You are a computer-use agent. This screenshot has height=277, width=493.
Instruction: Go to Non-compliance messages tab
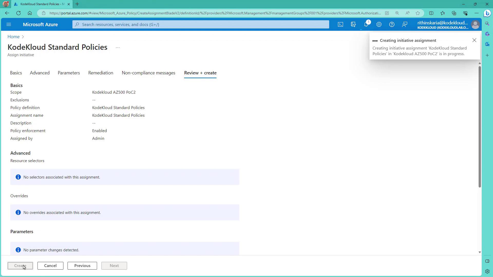[148, 73]
